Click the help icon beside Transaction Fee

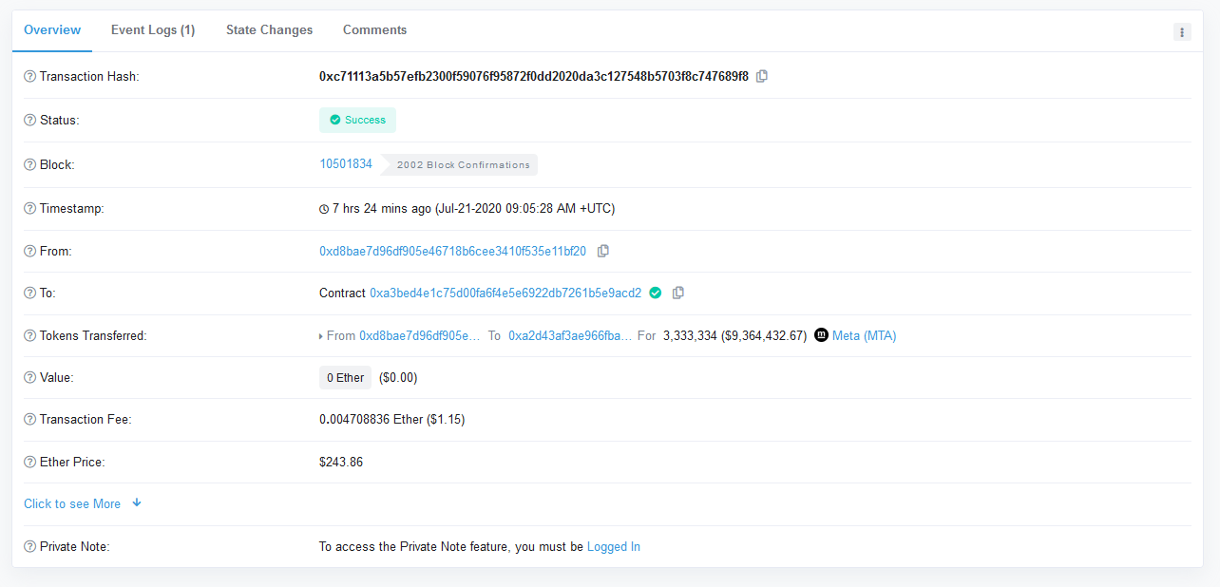29,420
